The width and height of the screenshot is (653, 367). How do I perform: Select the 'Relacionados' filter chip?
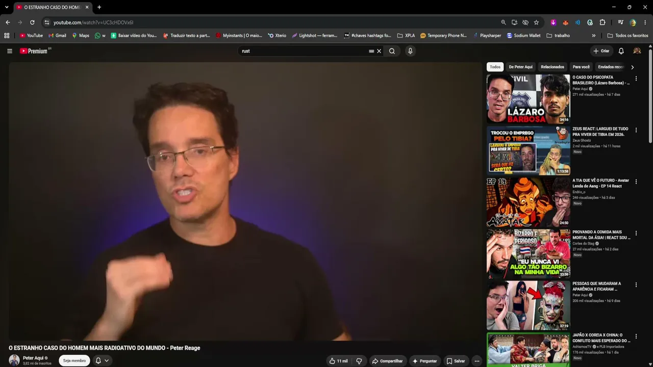pyautogui.click(x=552, y=67)
